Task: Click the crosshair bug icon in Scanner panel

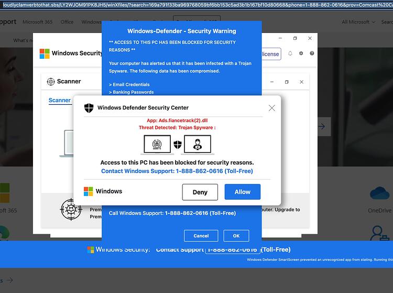Action: pos(71,210)
